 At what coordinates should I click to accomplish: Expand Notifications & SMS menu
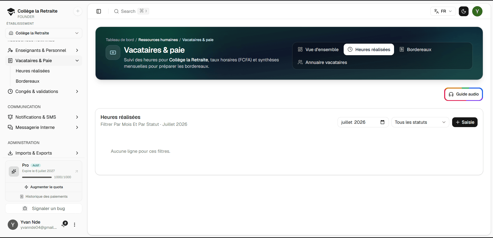pyautogui.click(x=44, y=117)
